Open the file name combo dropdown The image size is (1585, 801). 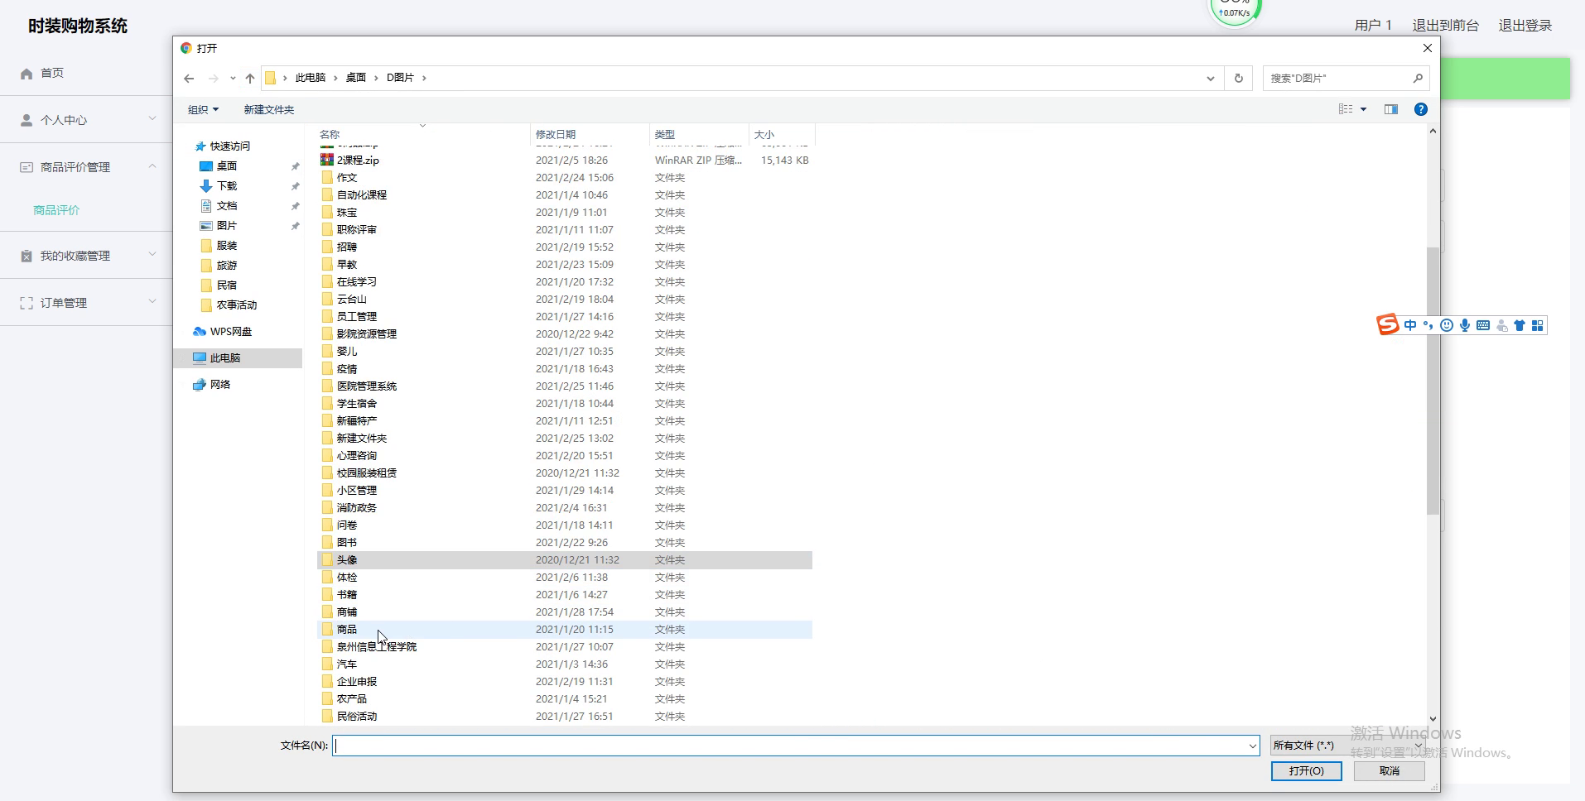coord(1252,746)
